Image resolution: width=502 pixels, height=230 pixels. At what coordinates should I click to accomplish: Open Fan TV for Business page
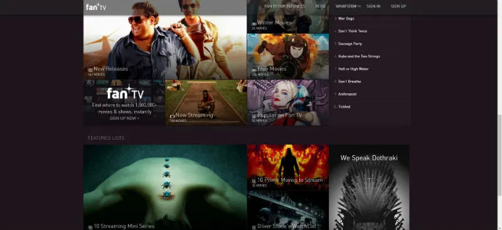point(285,6)
